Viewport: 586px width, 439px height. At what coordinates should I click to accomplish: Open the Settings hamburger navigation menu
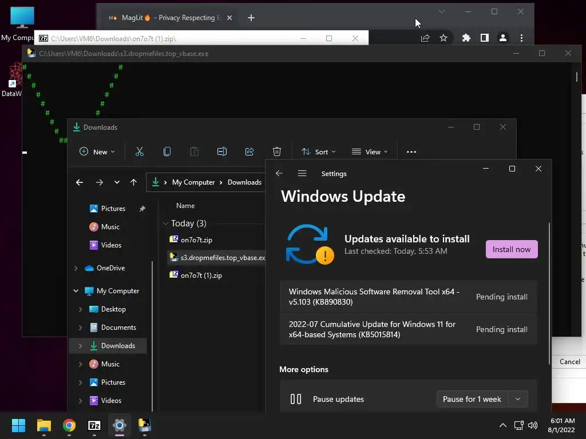[302, 173]
